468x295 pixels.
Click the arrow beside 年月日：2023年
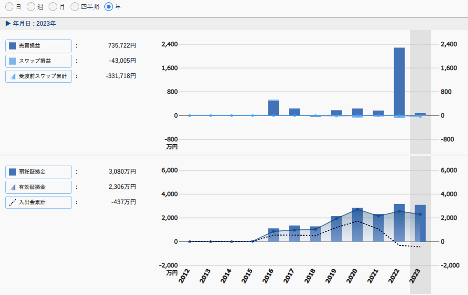coord(8,23)
